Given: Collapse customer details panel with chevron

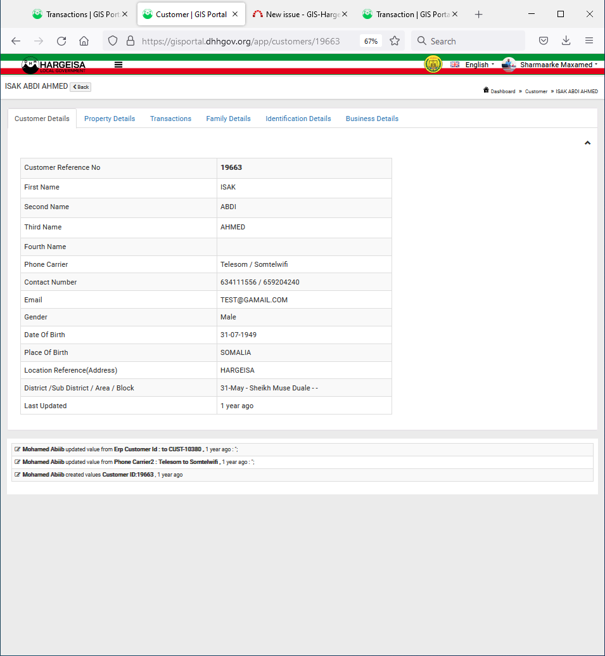Looking at the screenshot, I should coord(587,143).
